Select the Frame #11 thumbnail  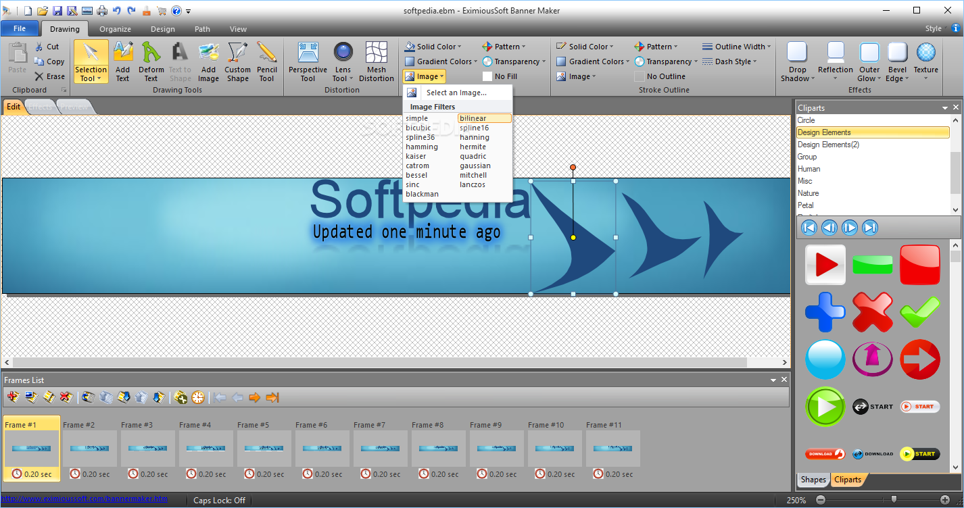point(613,449)
